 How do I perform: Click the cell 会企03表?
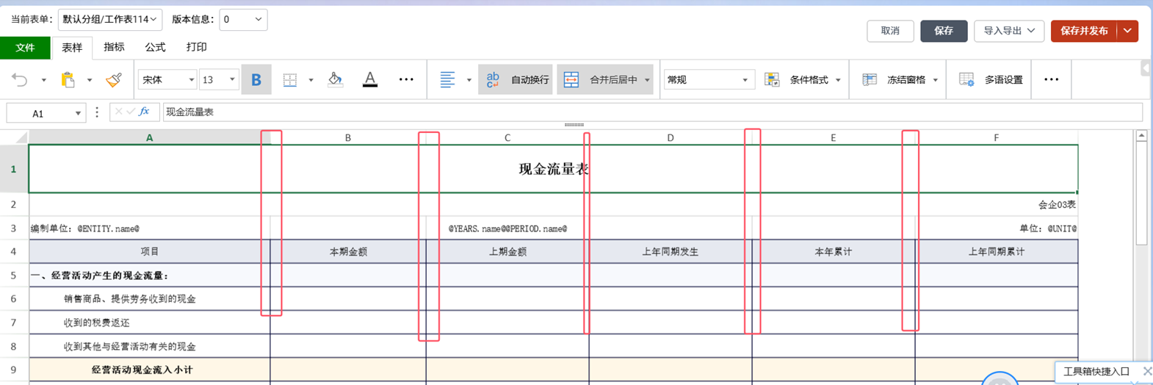click(x=1058, y=204)
